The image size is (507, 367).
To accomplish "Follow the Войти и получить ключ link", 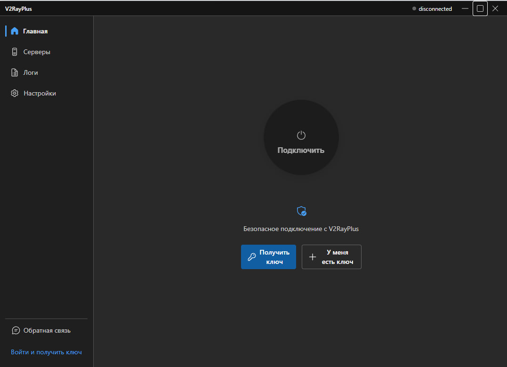I will [46, 352].
